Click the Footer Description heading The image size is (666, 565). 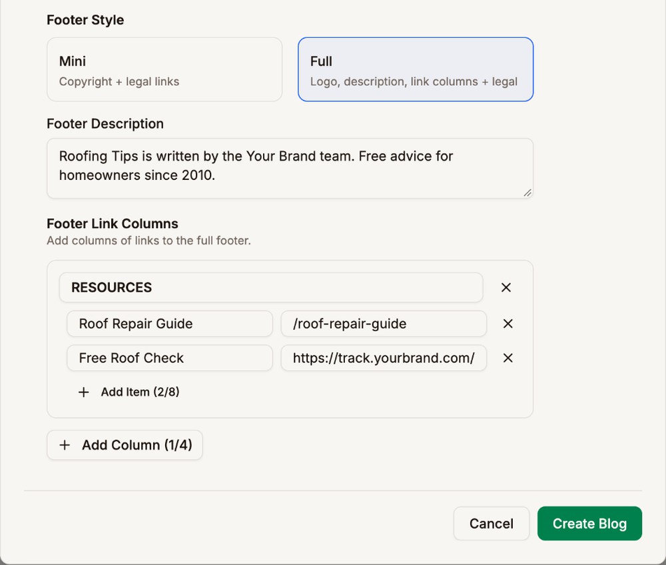[x=105, y=124]
